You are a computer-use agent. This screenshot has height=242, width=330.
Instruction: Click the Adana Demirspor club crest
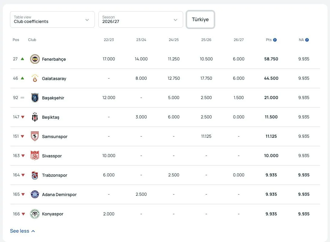click(35, 195)
